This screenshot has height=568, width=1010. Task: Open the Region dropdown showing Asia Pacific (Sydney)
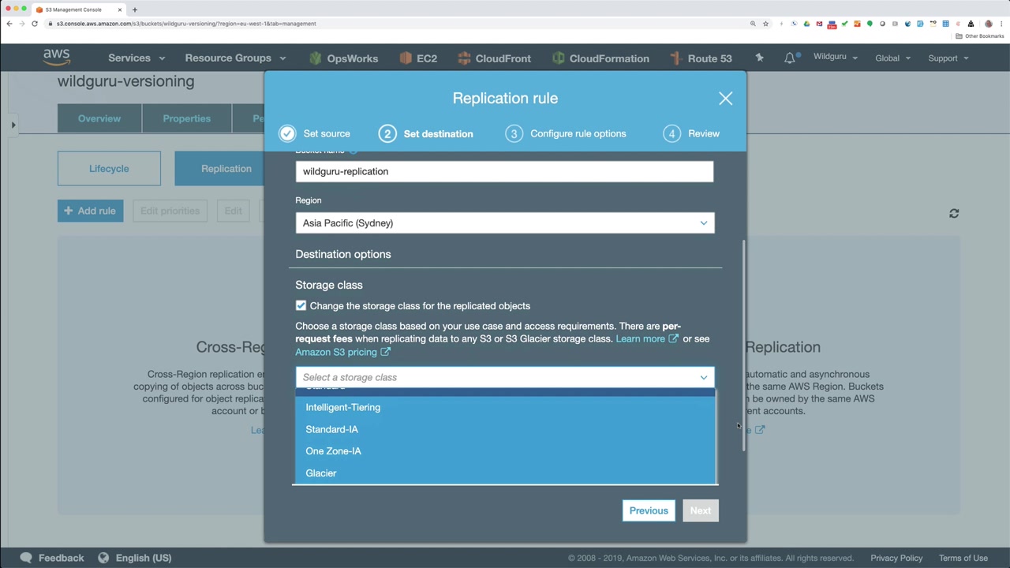(505, 223)
